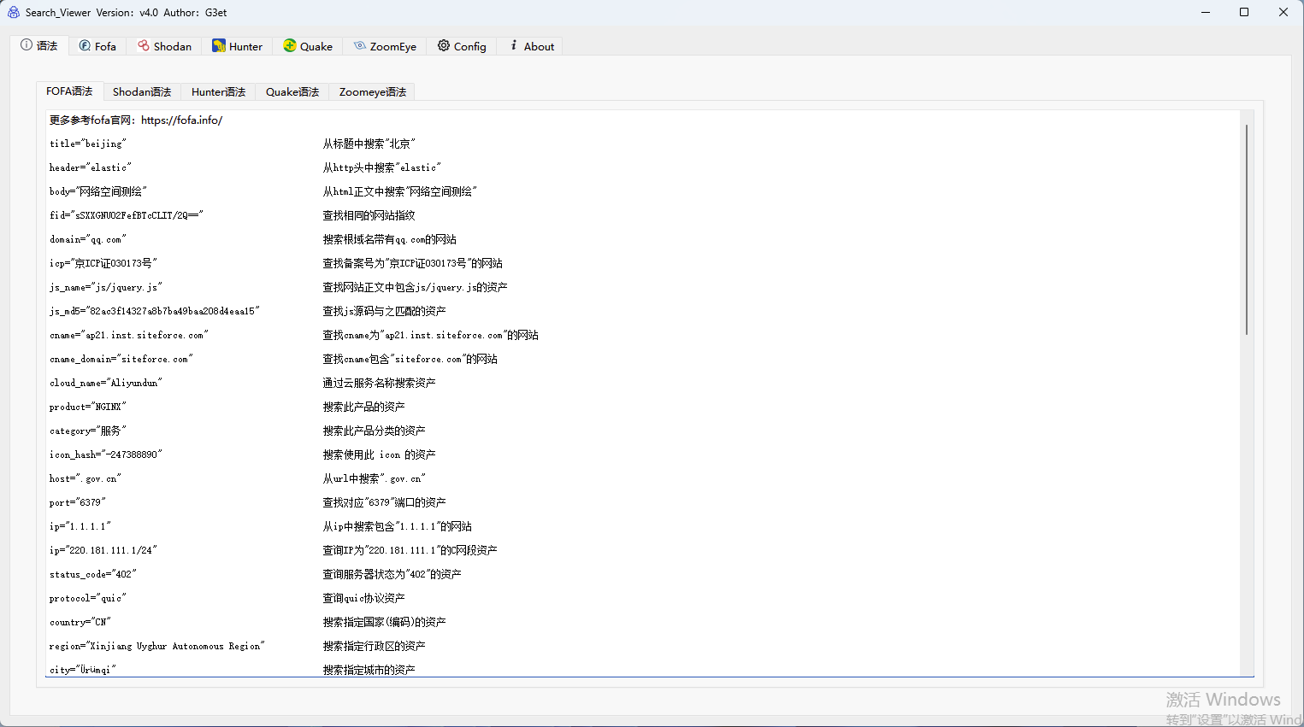The image size is (1304, 727).
Task: Click the vertical scrollbar thumb in syntax list
Action: click(x=1247, y=229)
